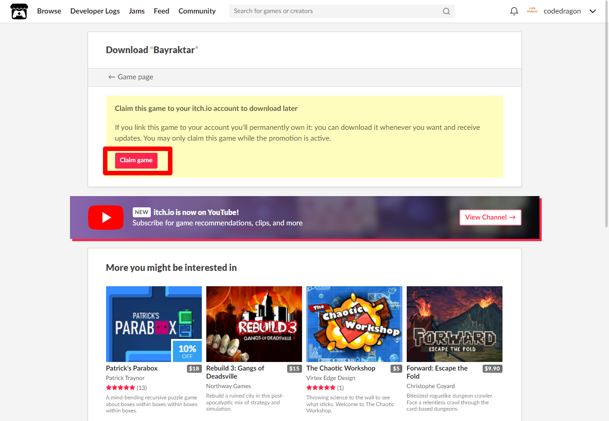The image size is (609, 421).
Task: Click the $9.90 price tag
Action: click(492, 369)
